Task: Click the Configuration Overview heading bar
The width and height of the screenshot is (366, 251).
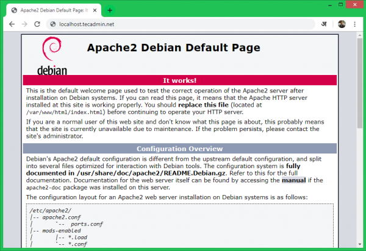Action: 179,149
